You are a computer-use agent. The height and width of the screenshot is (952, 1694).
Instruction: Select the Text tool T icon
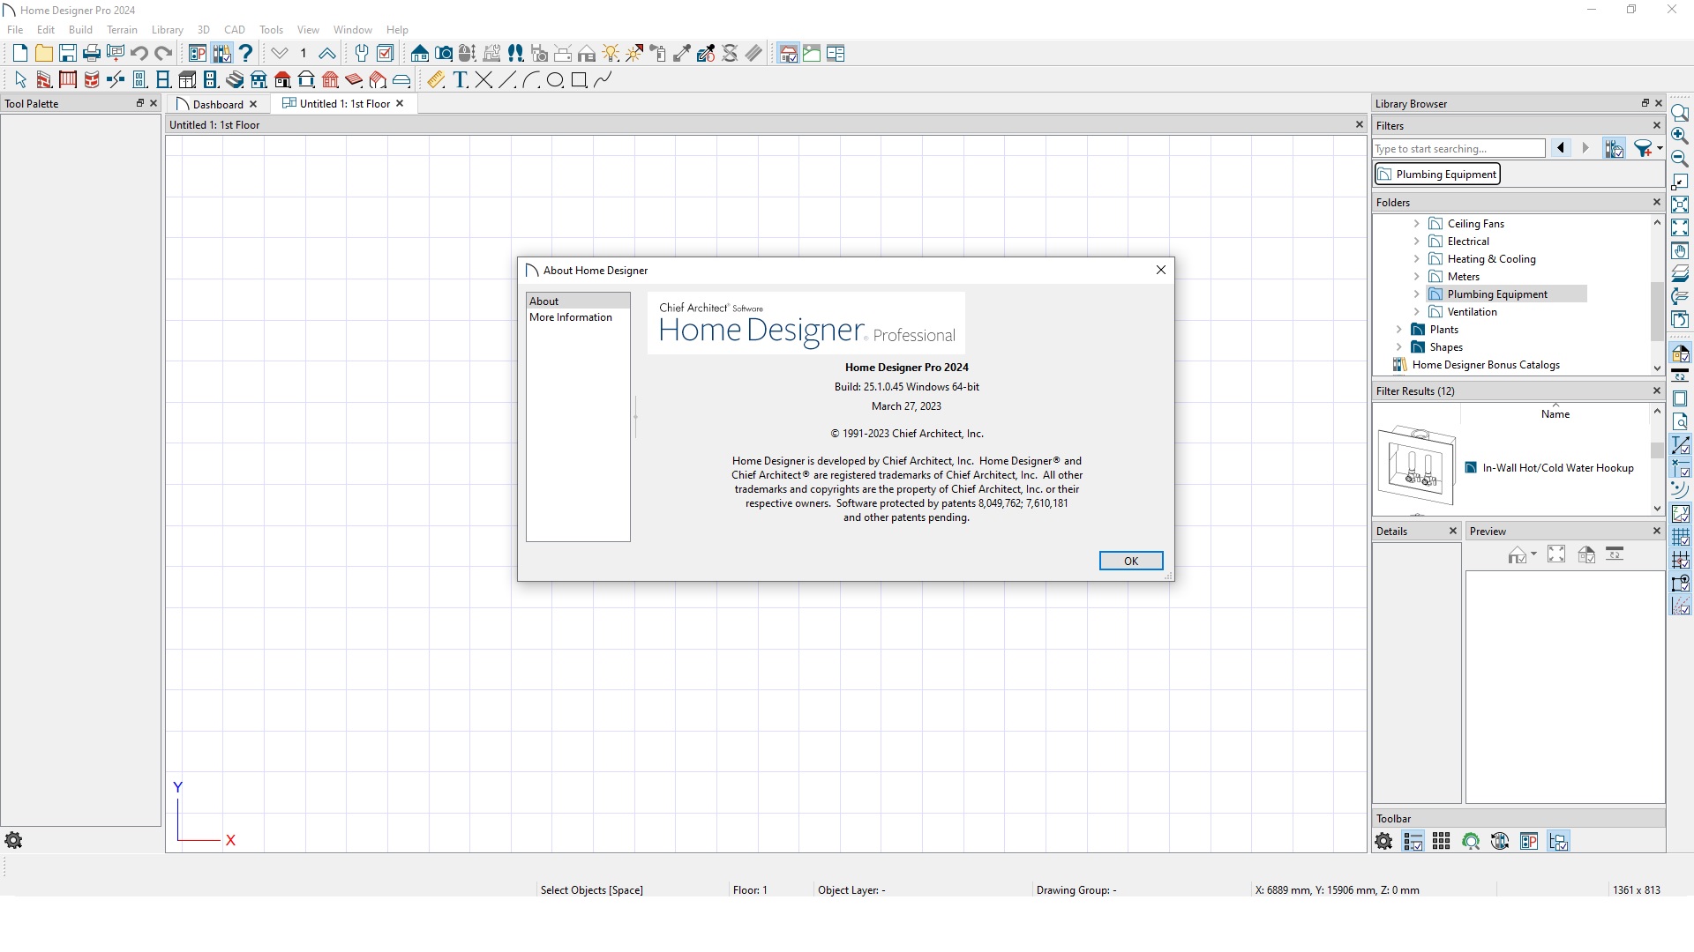tap(460, 80)
